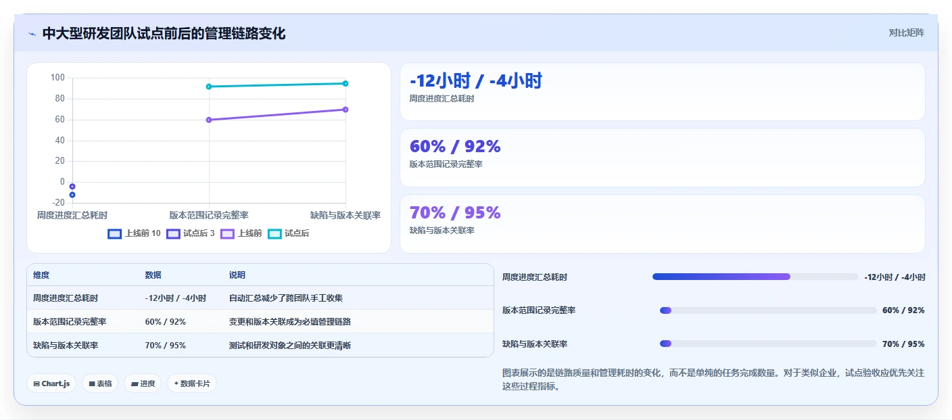The width and height of the screenshot is (952, 420).
Task: Click progress row value 70% / 95%
Action: (x=903, y=344)
